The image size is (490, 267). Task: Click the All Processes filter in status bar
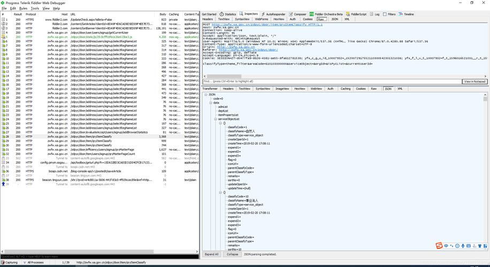point(34,262)
